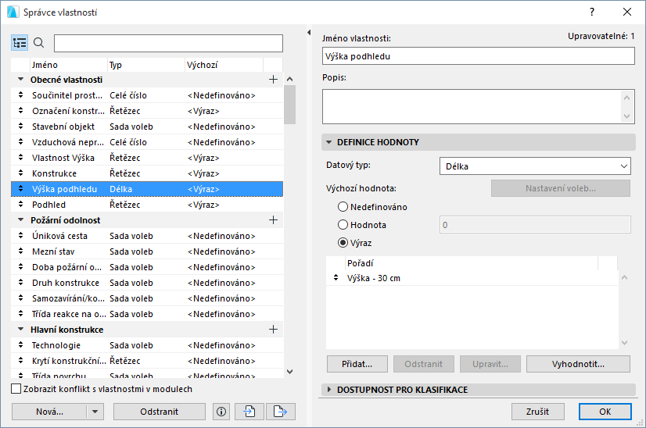Select the Výraz radio button
Viewport: 646px width, 428px height.
tap(343, 243)
